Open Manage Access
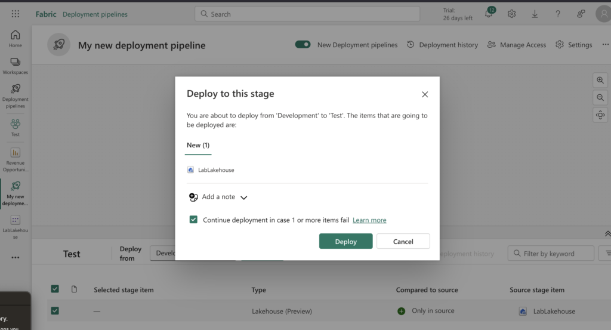This screenshot has height=330, width=611. point(517,45)
